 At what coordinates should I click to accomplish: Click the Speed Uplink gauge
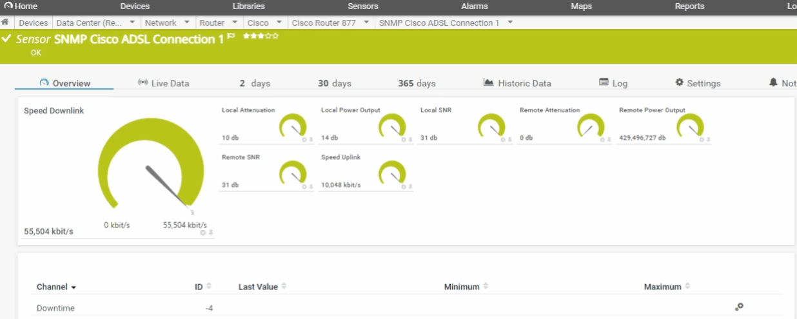392,173
